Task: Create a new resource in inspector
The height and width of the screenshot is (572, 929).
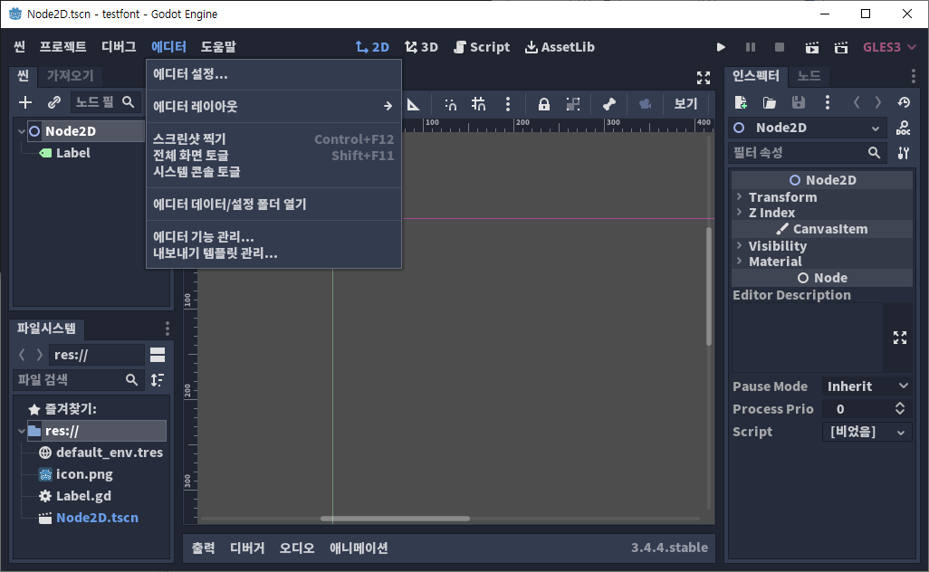Action: [x=741, y=102]
